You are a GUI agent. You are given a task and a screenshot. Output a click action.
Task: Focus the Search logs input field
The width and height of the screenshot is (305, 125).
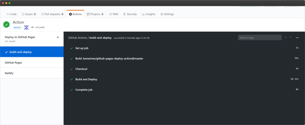260,38
